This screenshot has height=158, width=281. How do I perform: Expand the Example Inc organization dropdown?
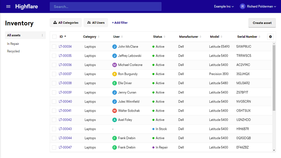(224, 6)
